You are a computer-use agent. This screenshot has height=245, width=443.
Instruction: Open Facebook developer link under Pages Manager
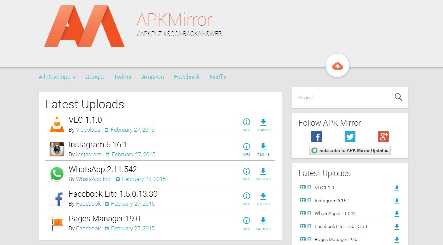pyautogui.click(x=88, y=229)
